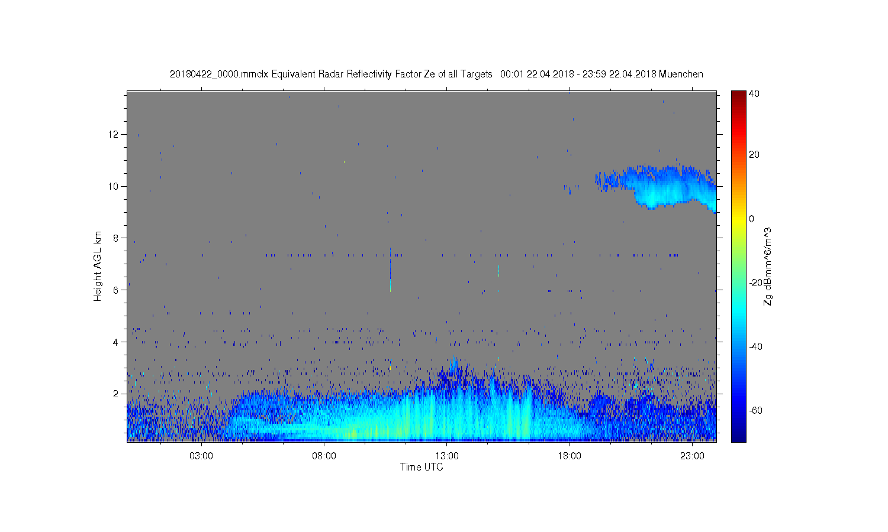Click the height tick label '10'

[x=114, y=186]
